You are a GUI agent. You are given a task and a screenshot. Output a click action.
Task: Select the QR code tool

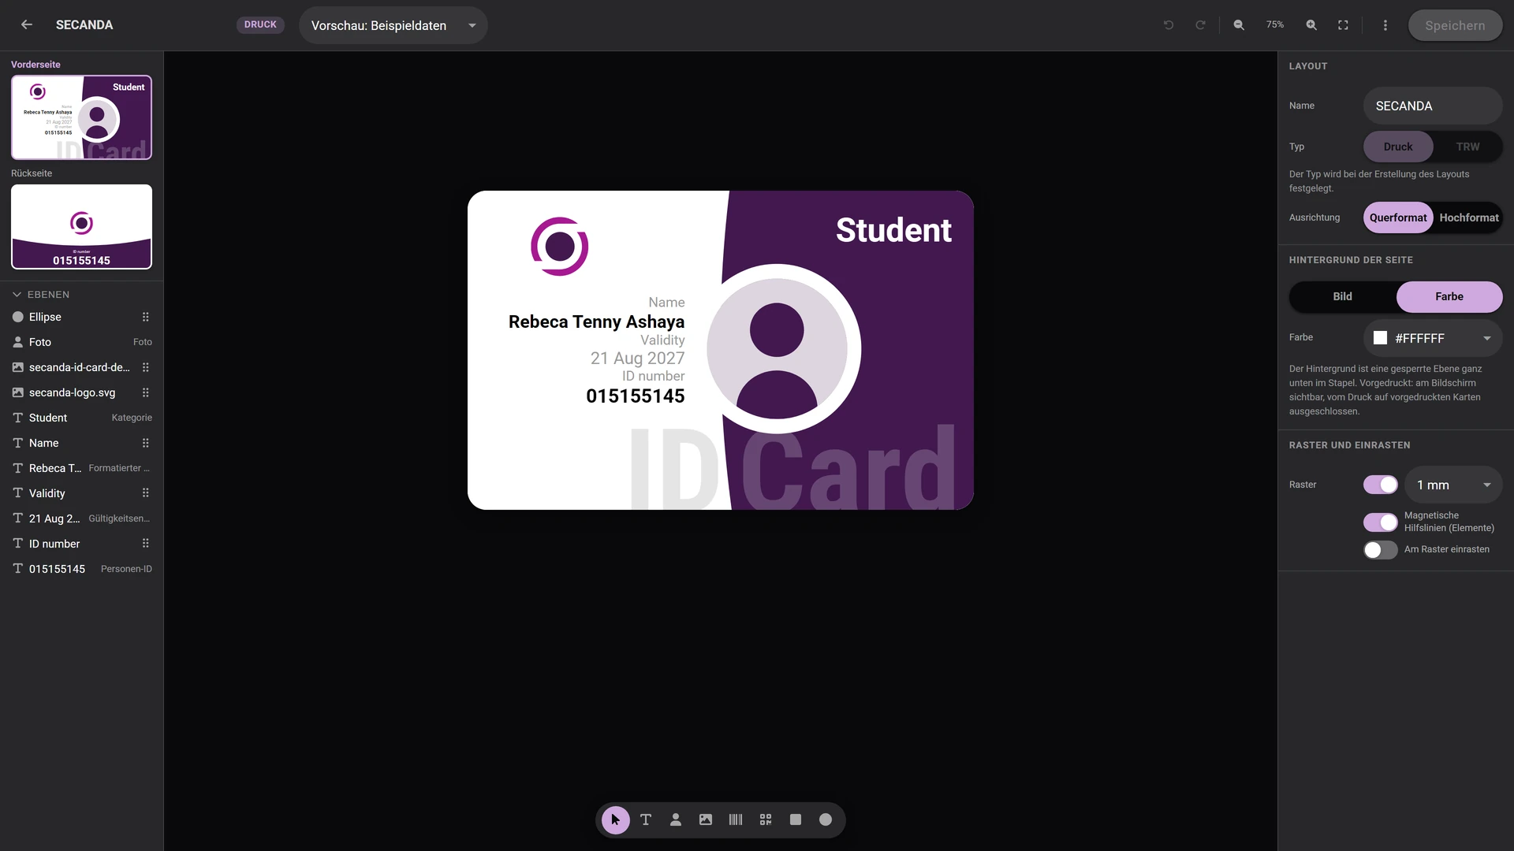[x=766, y=819]
